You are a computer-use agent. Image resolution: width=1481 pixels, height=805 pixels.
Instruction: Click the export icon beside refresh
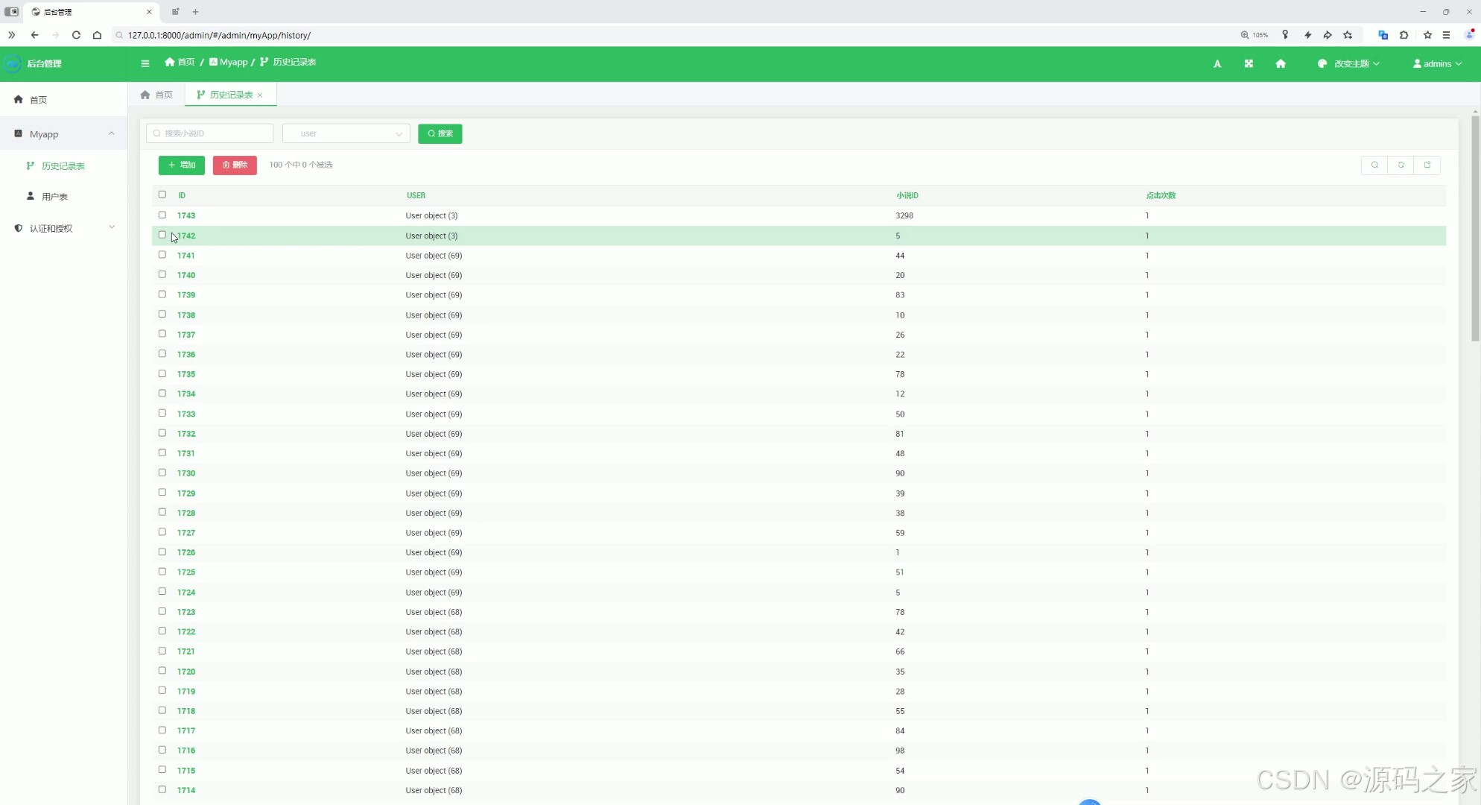tap(1427, 165)
